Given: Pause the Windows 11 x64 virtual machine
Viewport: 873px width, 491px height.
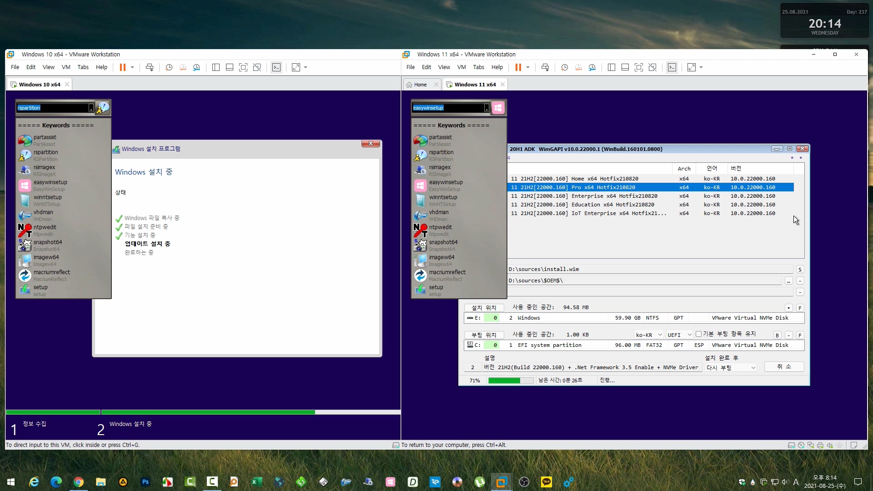Looking at the screenshot, I should click(518, 67).
